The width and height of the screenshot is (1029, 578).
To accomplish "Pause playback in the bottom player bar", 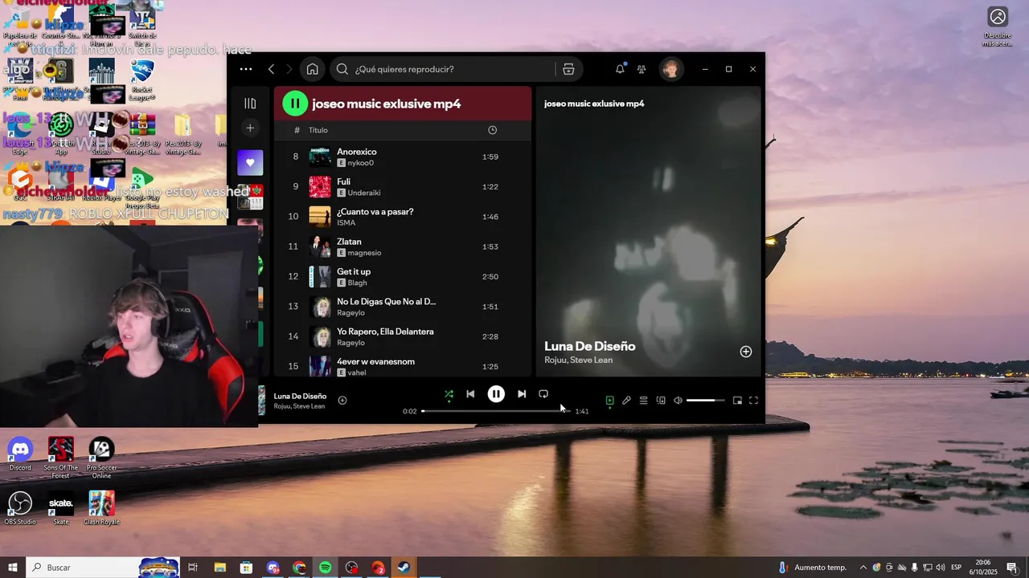I will 496,394.
